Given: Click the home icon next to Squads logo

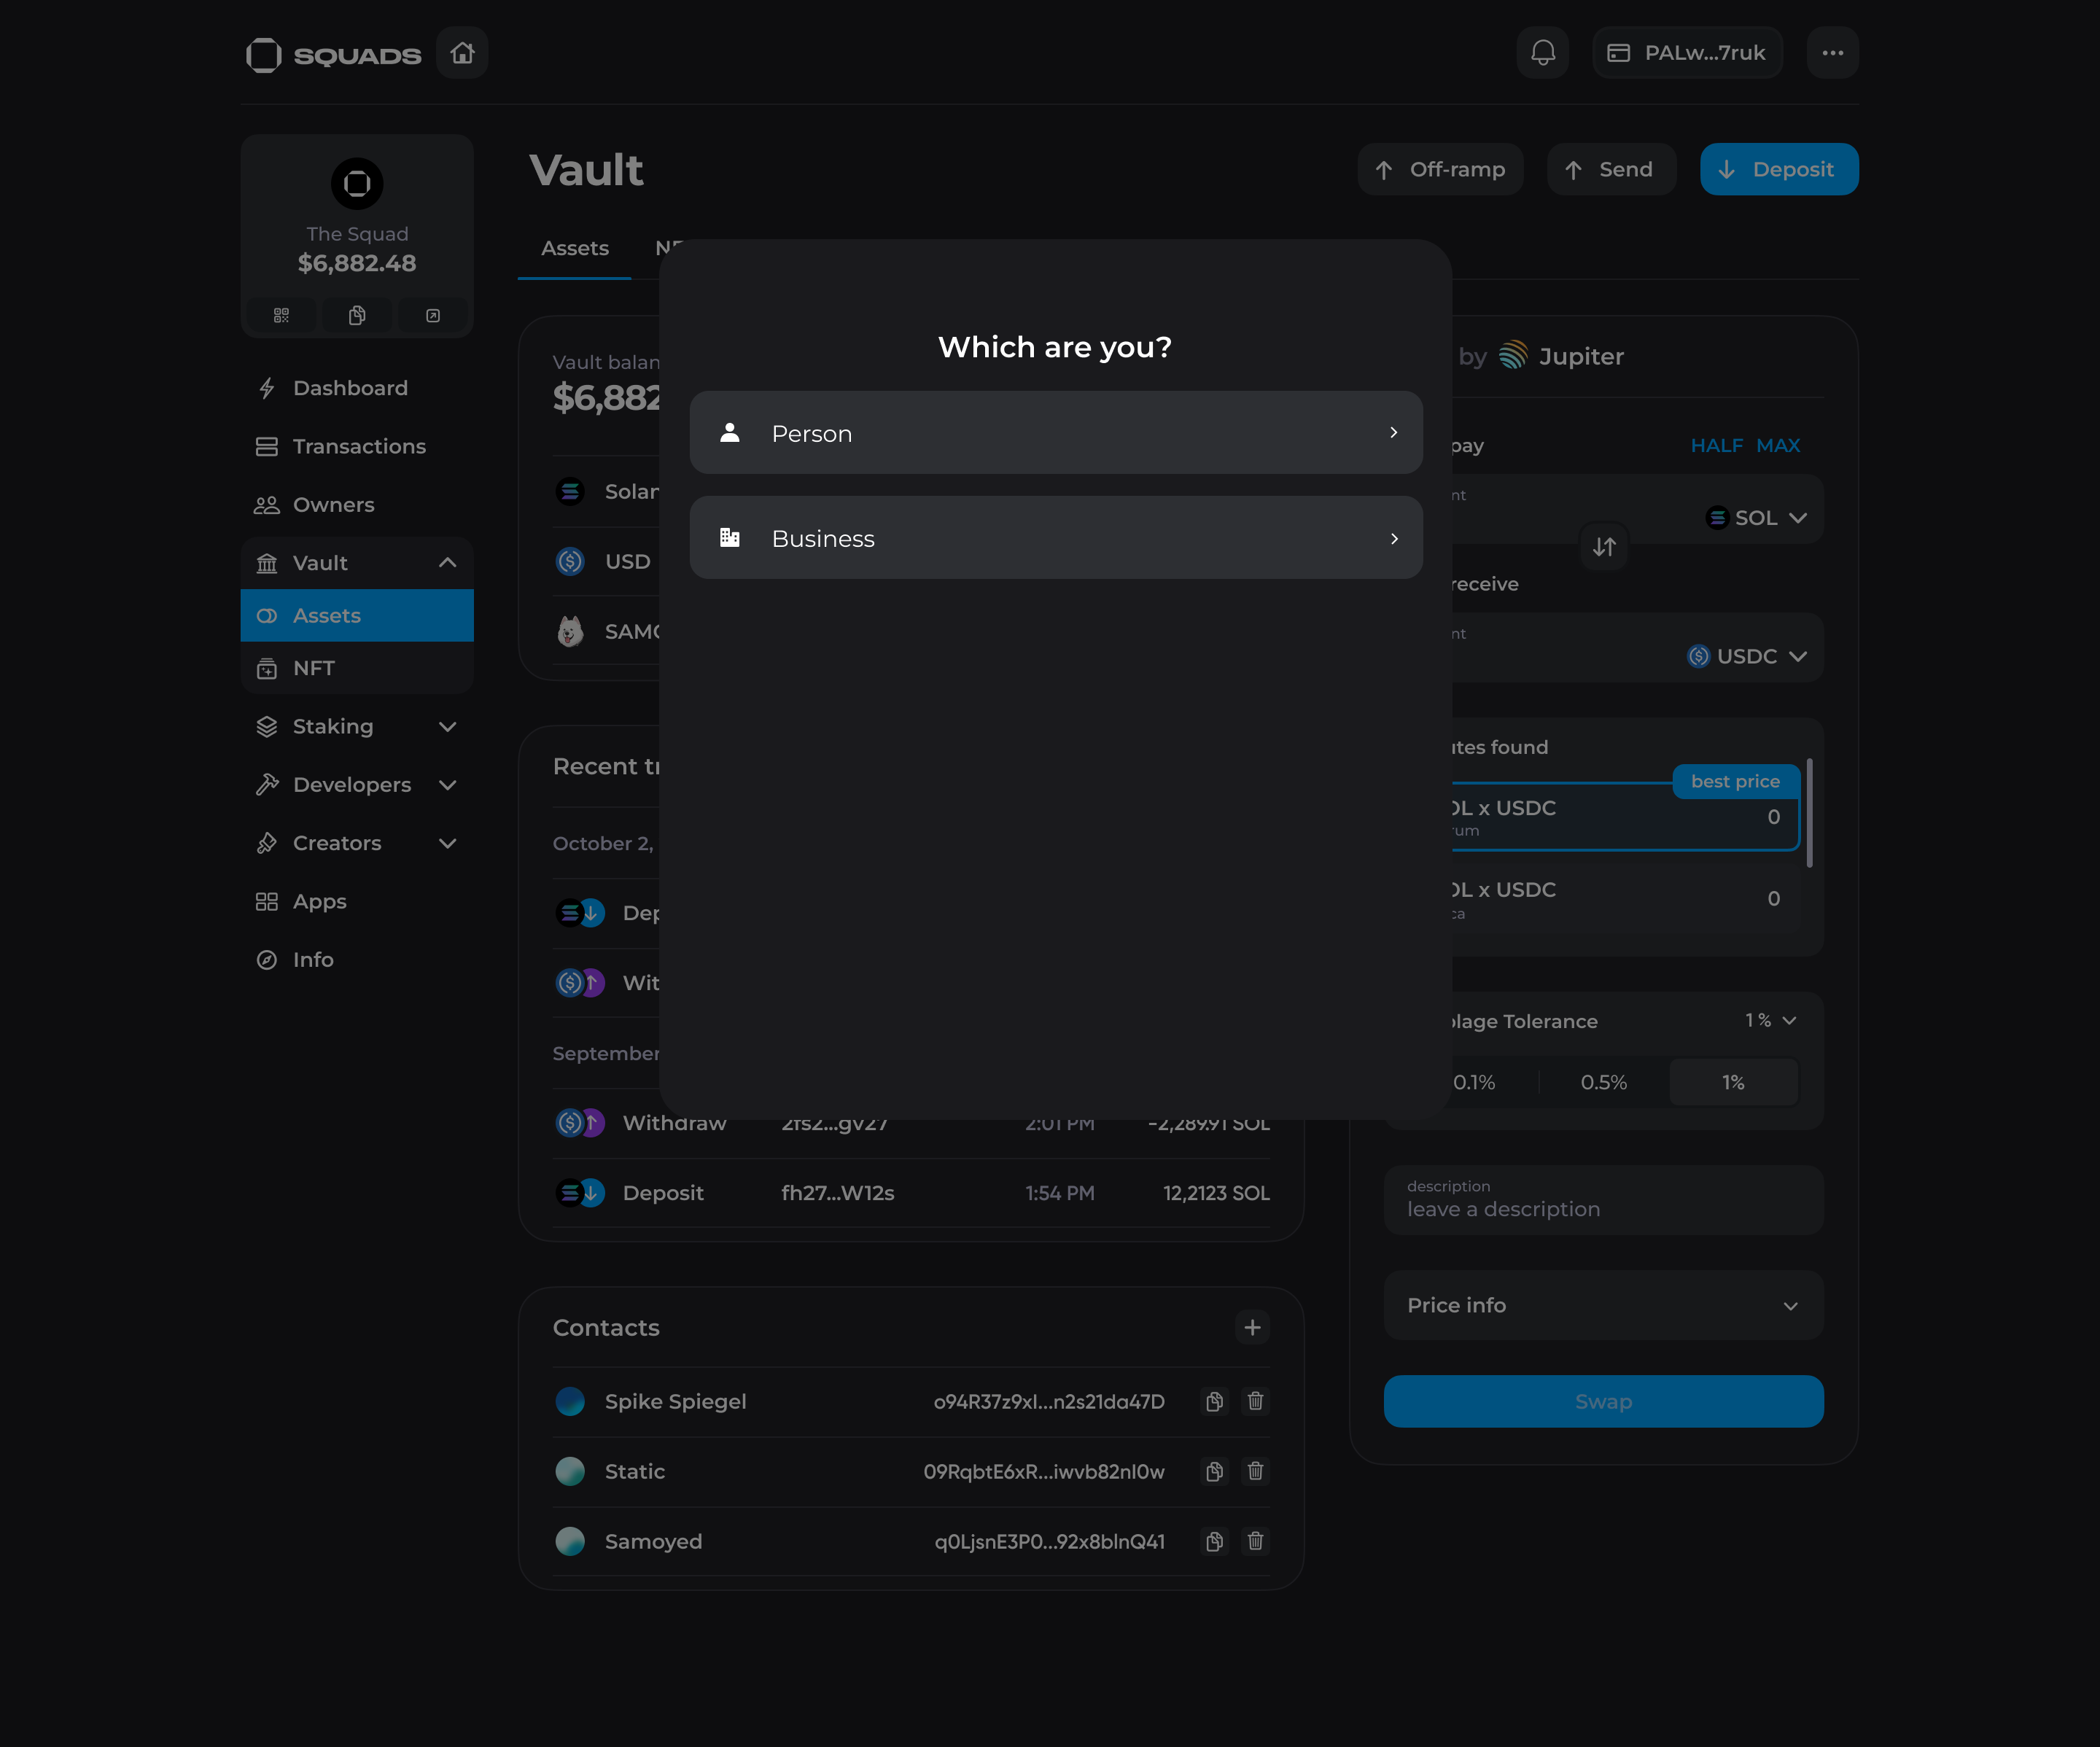Looking at the screenshot, I should [462, 53].
